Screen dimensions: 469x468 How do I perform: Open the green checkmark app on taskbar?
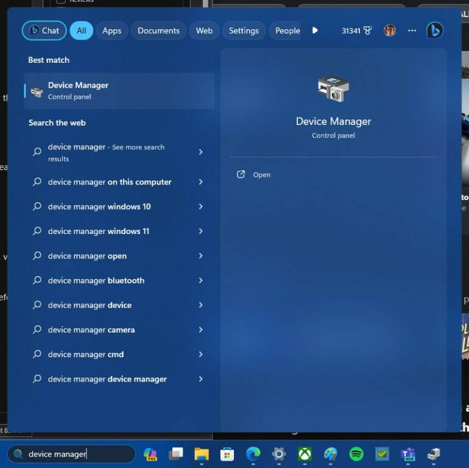click(x=383, y=454)
